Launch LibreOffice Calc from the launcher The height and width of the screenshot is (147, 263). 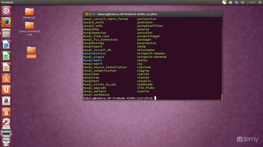6,56
